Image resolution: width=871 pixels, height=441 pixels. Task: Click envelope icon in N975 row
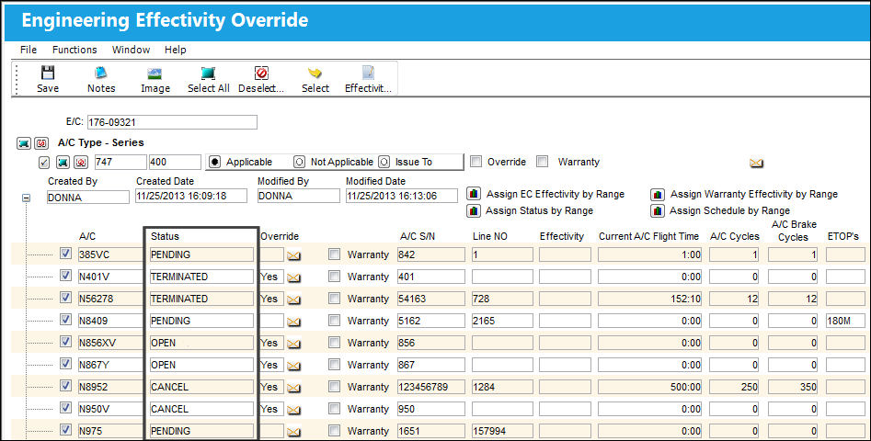(293, 432)
